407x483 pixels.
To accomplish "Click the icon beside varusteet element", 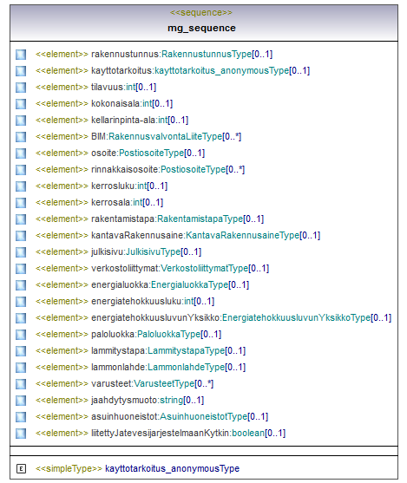I will click(x=21, y=384).
